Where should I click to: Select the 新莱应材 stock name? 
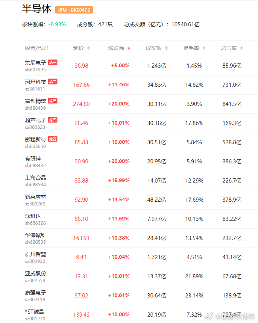pyautogui.click(x=35, y=197)
